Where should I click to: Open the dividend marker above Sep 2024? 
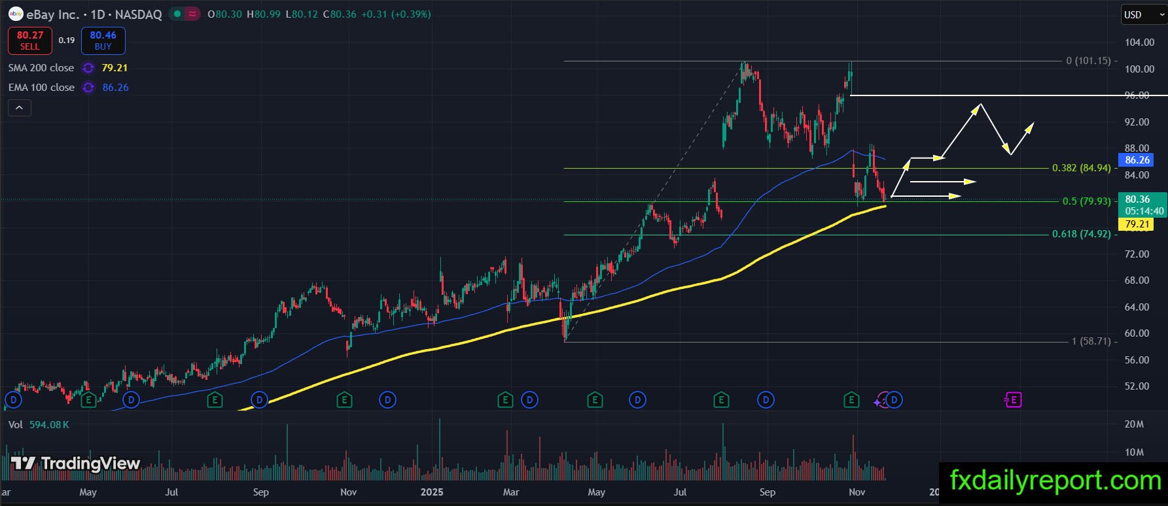[x=260, y=399]
